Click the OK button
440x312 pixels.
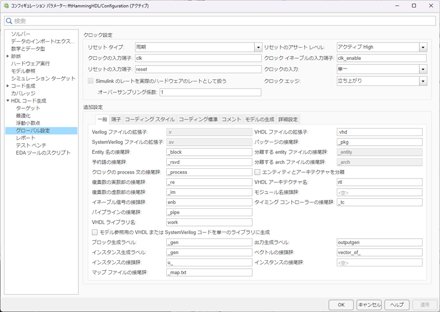pos(341,305)
